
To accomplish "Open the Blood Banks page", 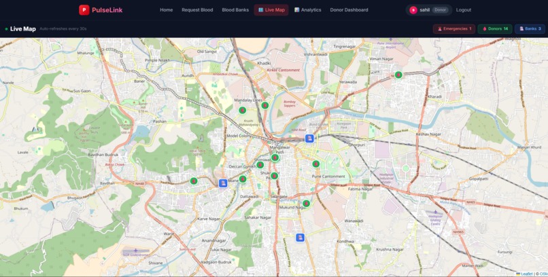I will (x=235, y=10).
